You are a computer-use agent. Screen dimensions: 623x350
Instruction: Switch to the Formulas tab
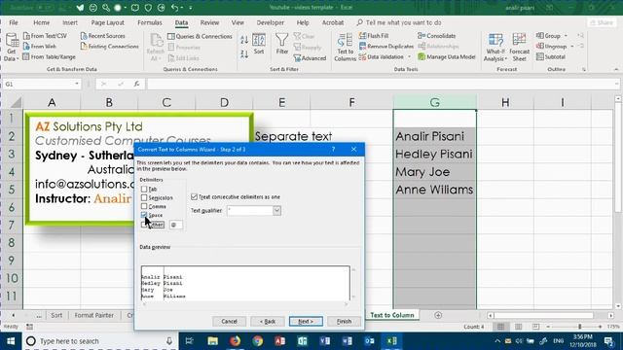point(149,22)
